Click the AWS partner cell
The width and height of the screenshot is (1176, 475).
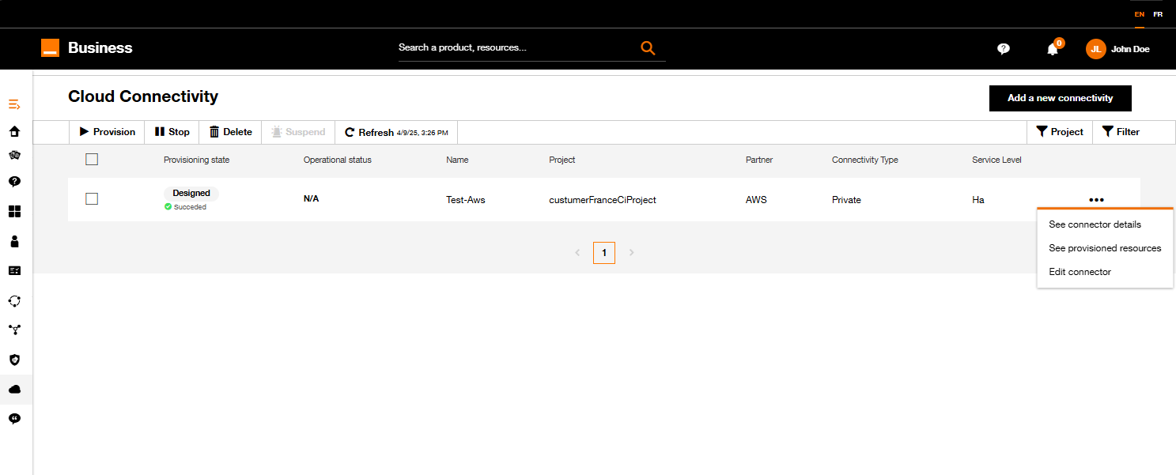coord(756,200)
